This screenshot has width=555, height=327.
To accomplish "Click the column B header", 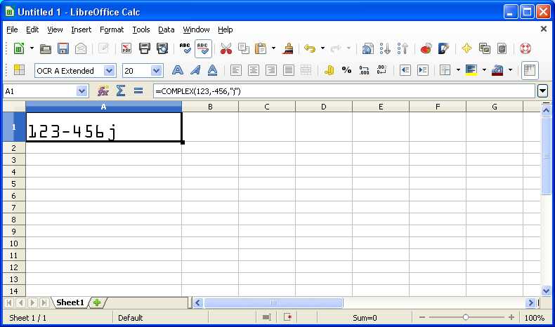I will coord(209,107).
